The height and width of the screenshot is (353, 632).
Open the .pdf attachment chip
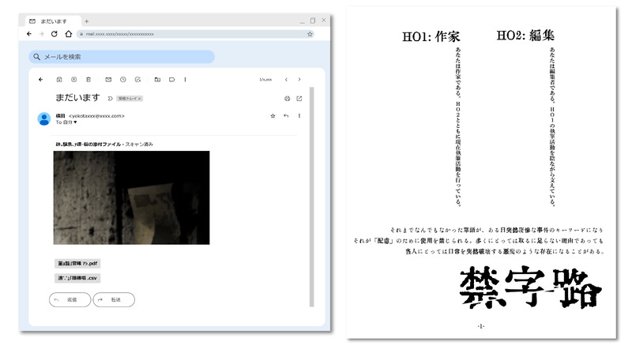[x=77, y=264]
